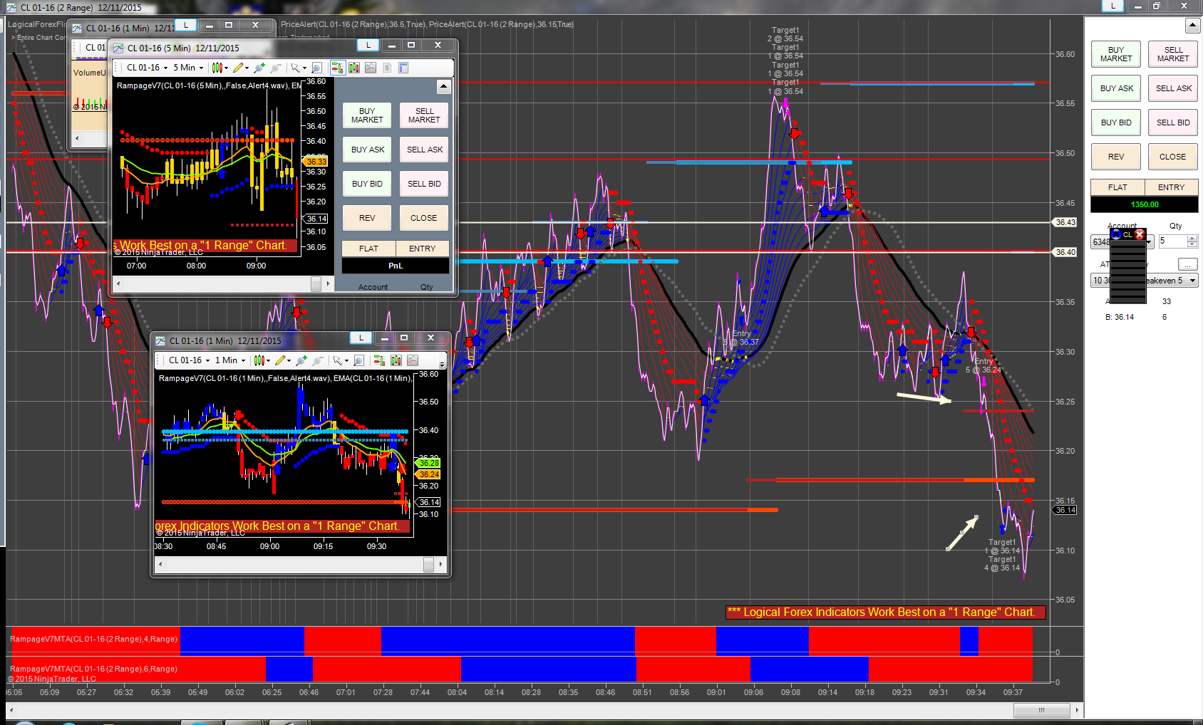Viewport: 1203px width, 725px height.
Task: Click scroll right arrow in 5 Min window scrollbar
Action: point(328,283)
